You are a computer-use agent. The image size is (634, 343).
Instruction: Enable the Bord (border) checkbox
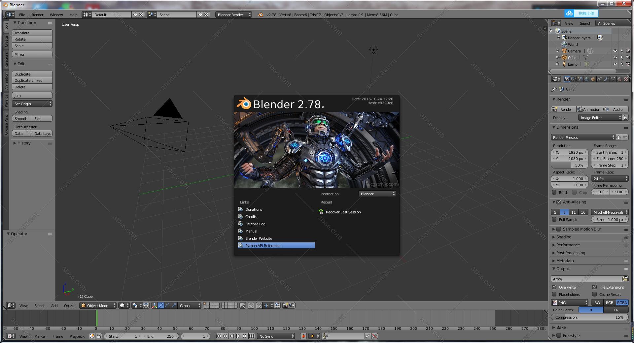(x=554, y=192)
